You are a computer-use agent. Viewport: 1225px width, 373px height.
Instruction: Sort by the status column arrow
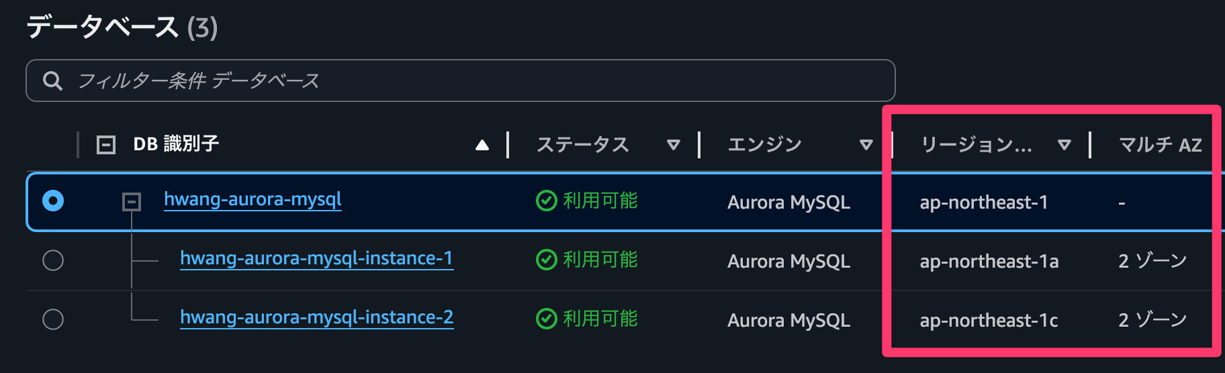click(x=673, y=145)
